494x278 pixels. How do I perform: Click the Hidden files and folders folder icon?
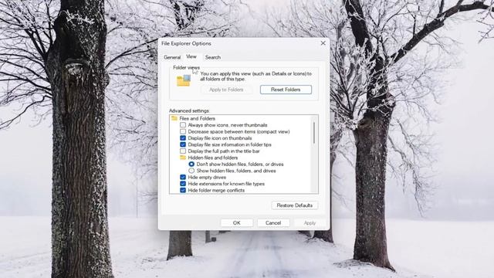coord(183,158)
